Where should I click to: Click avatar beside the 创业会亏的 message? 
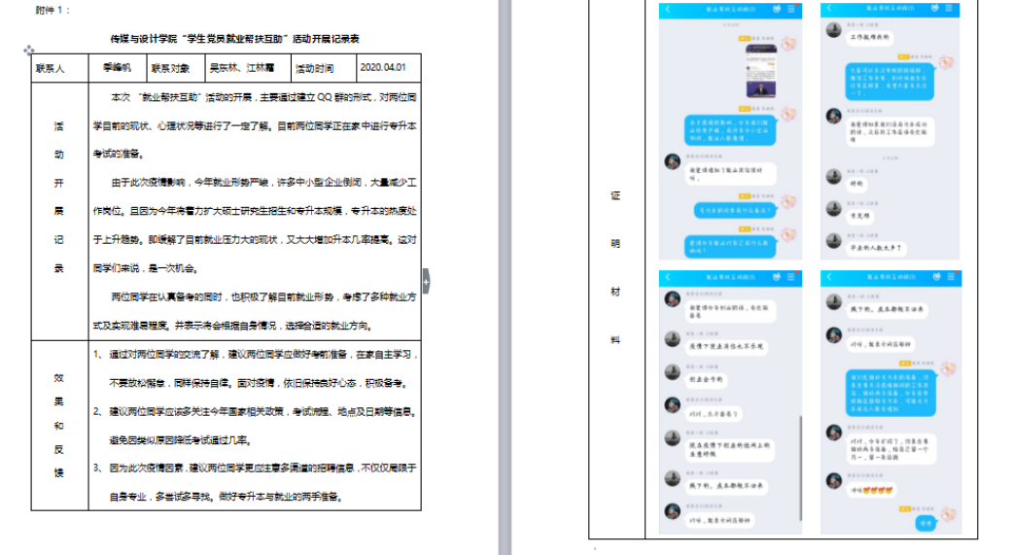click(x=671, y=372)
